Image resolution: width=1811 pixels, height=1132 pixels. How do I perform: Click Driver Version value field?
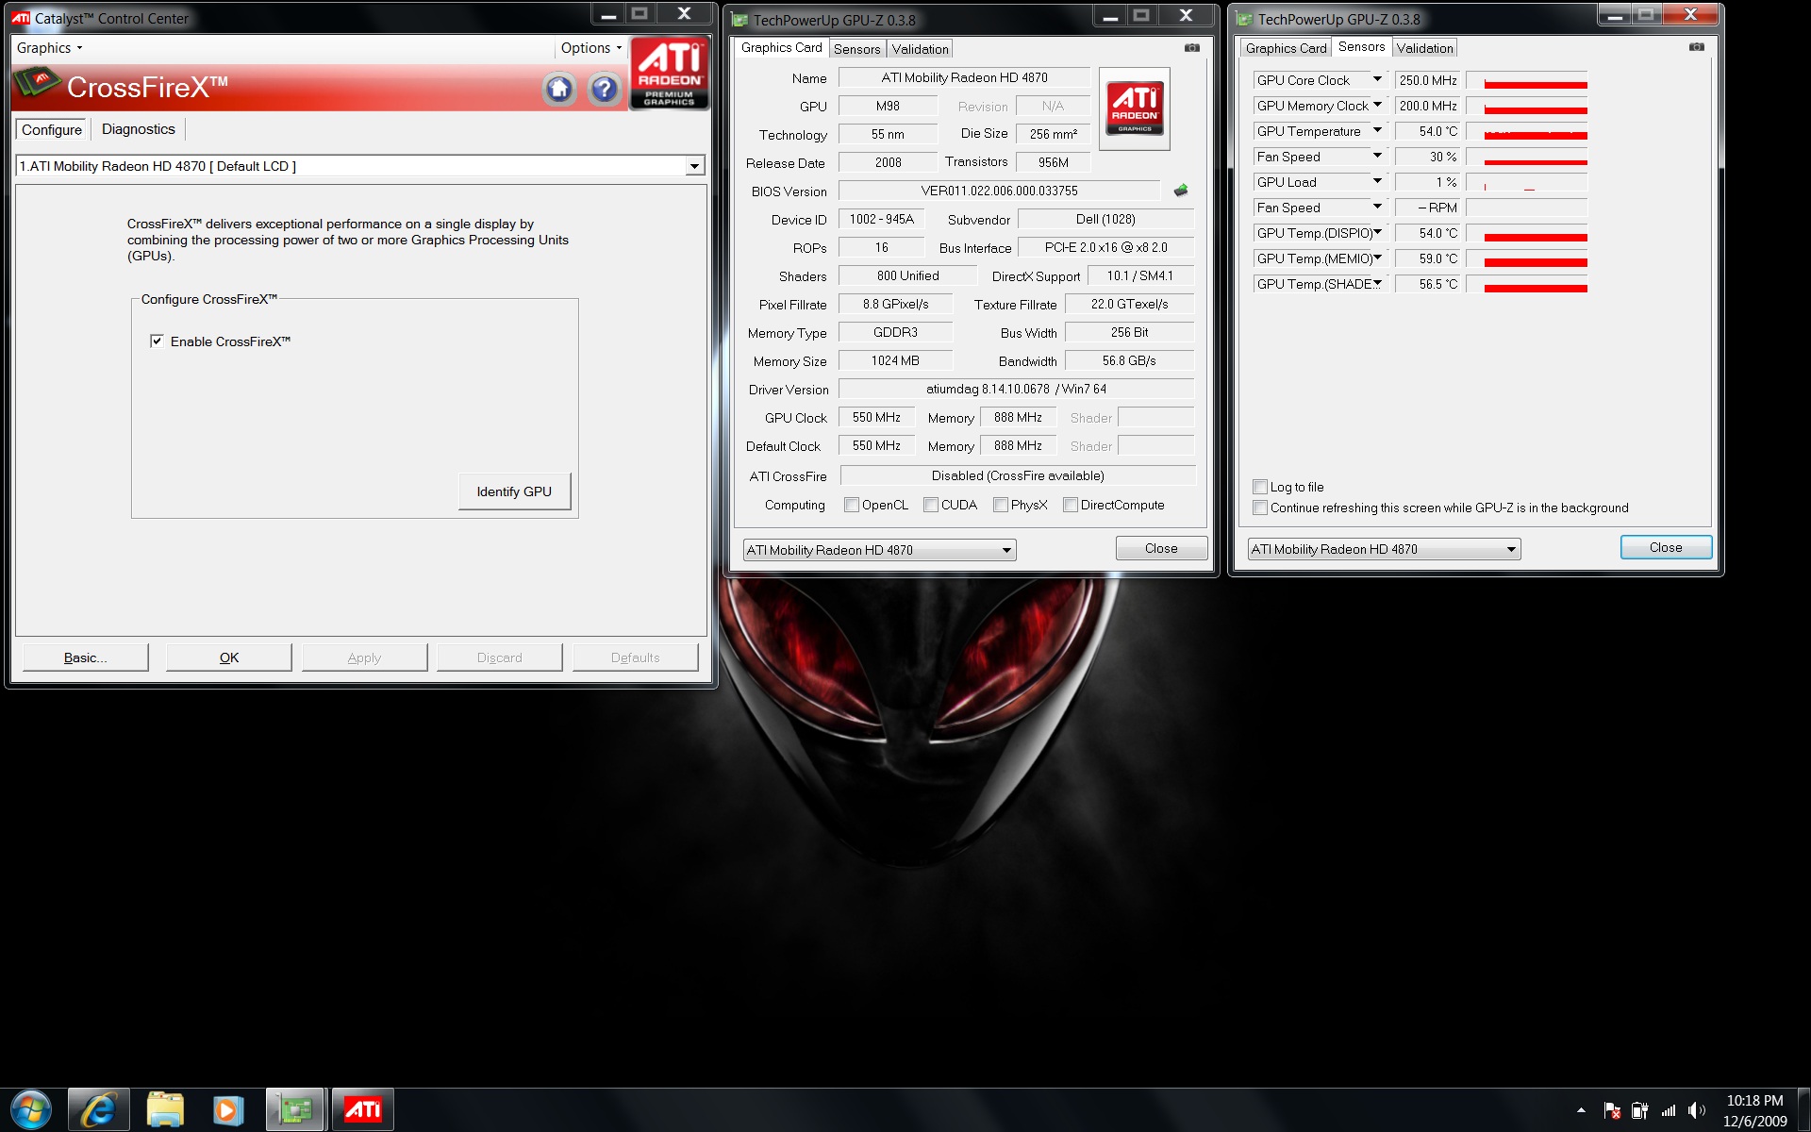(1016, 389)
